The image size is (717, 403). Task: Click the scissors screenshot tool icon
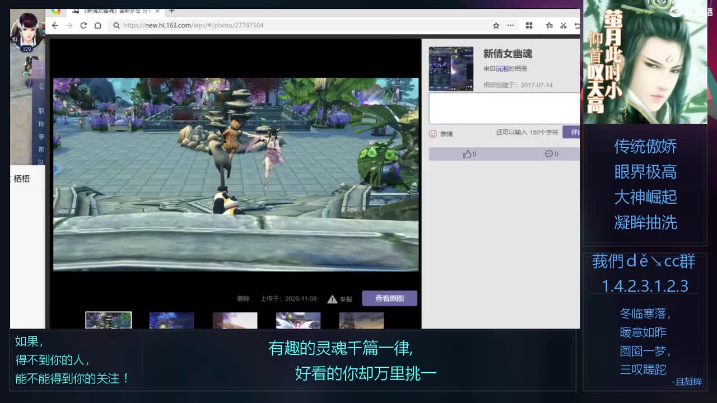[x=563, y=25]
